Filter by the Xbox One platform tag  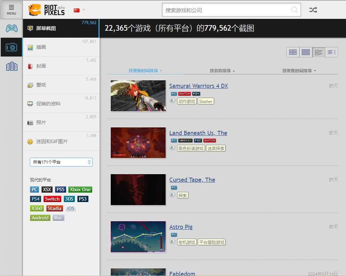click(x=80, y=189)
